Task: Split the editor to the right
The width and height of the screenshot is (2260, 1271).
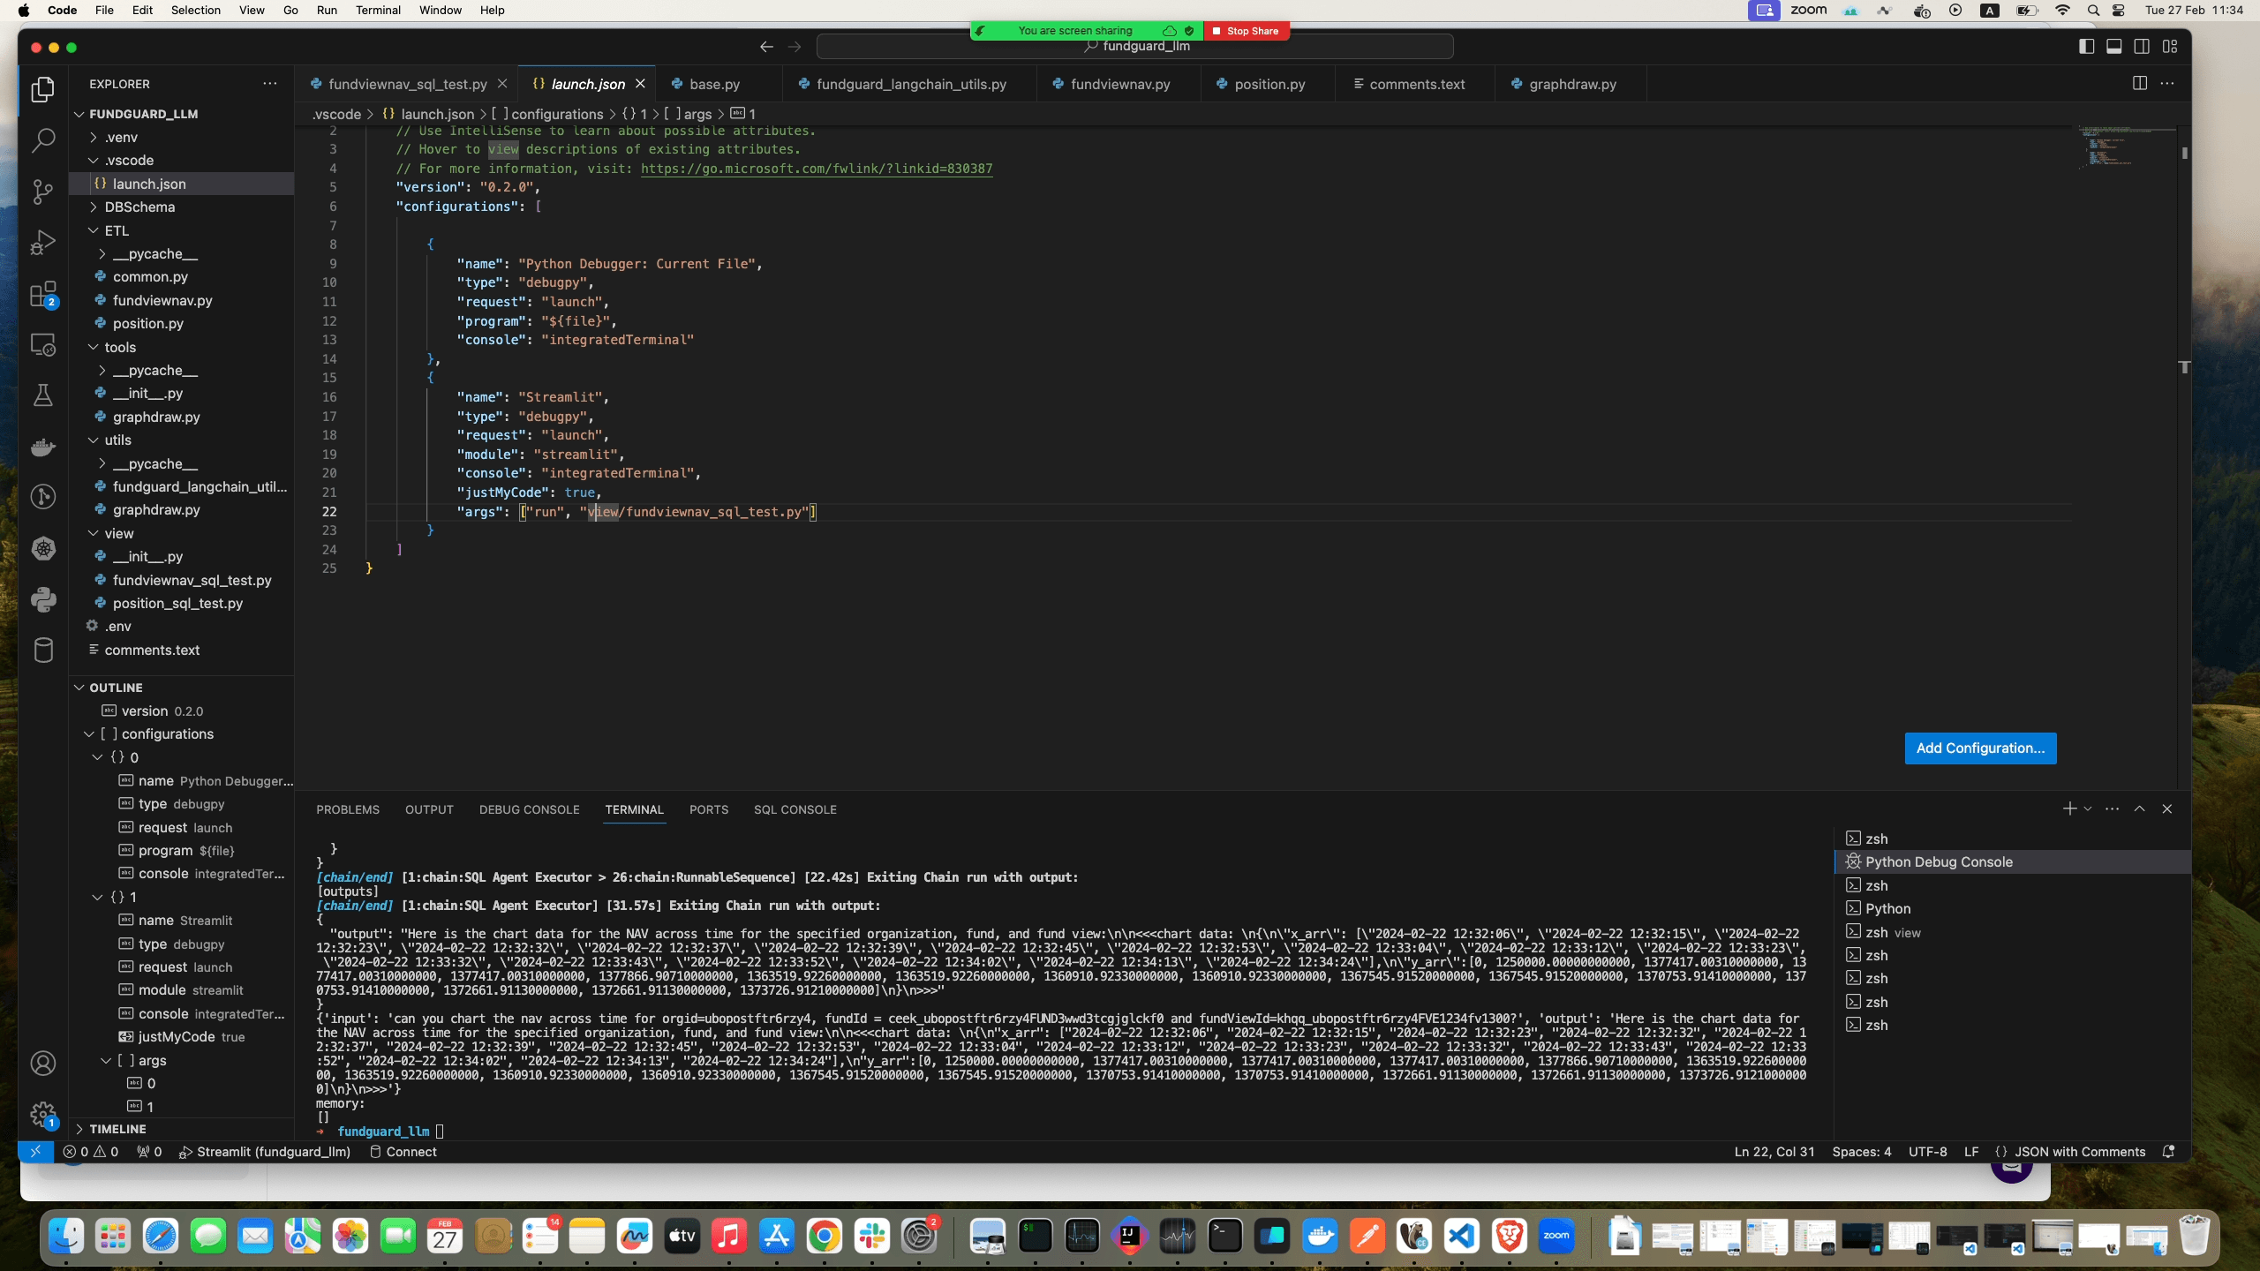Action: 2140,83
